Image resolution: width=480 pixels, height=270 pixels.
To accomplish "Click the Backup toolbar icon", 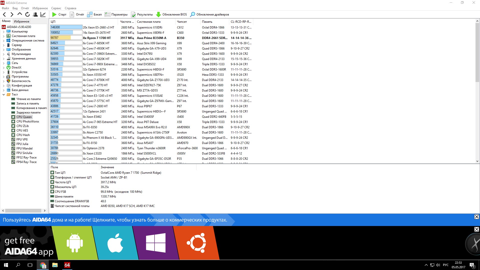I will pos(90,14).
